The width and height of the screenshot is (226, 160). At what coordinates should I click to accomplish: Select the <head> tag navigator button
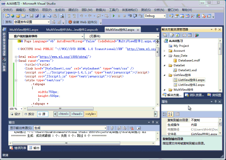coord(77,114)
